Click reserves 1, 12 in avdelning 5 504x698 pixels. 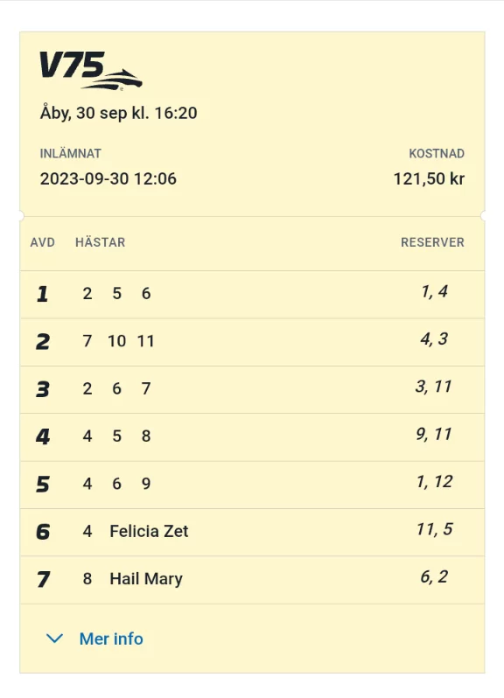(434, 481)
